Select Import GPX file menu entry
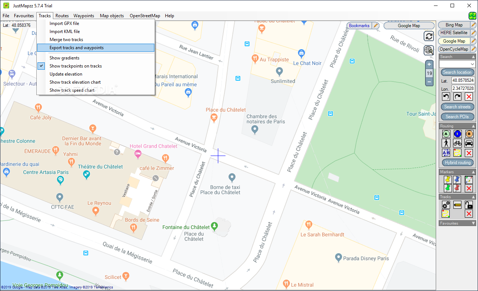Viewport: 478px width, 291px height. (x=64, y=23)
